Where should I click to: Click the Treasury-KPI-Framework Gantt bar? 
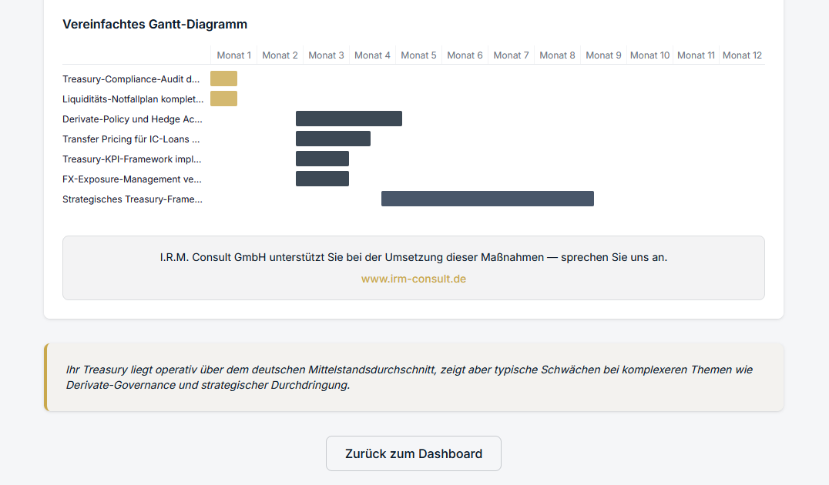point(322,159)
